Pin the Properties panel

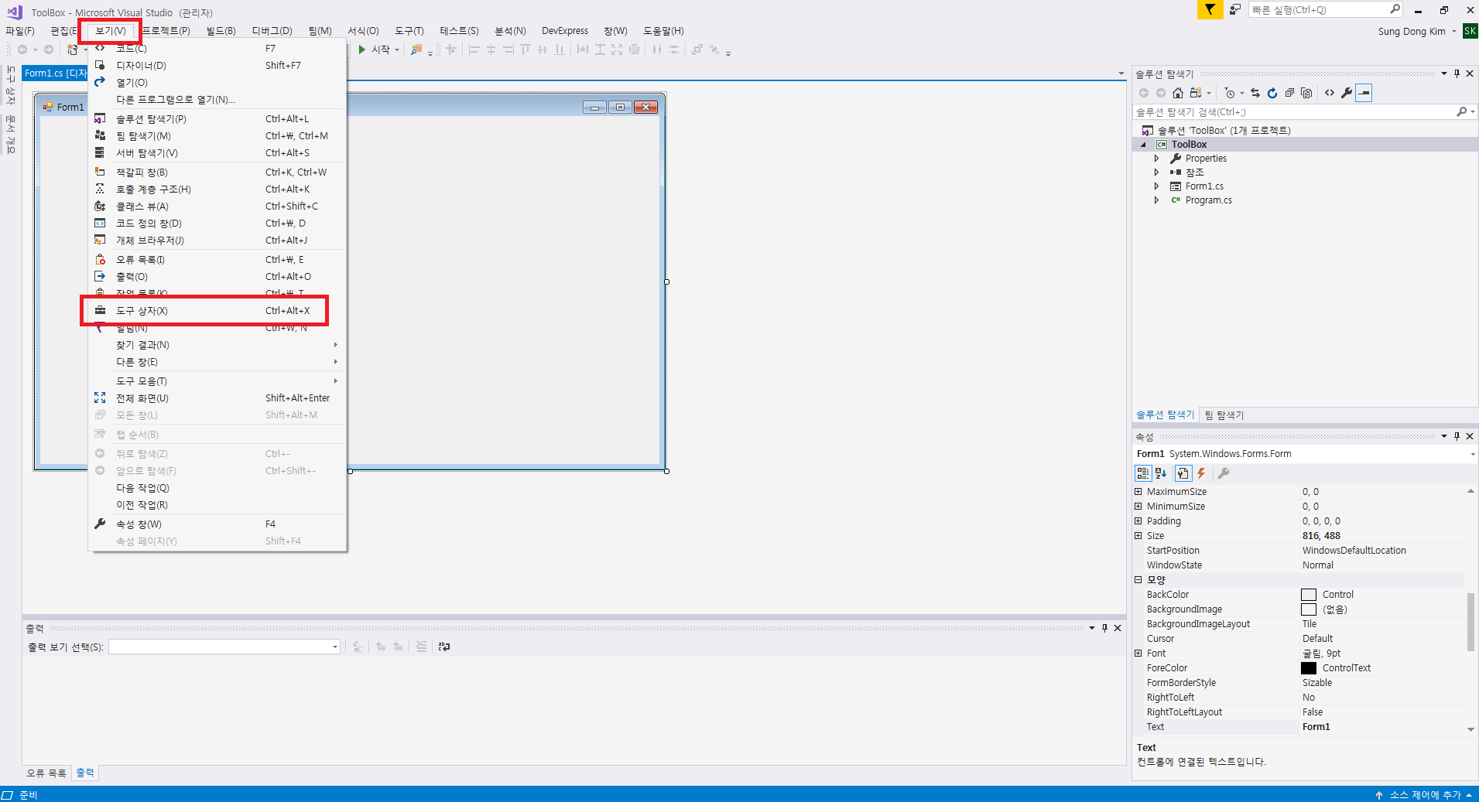click(x=1457, y=436)
